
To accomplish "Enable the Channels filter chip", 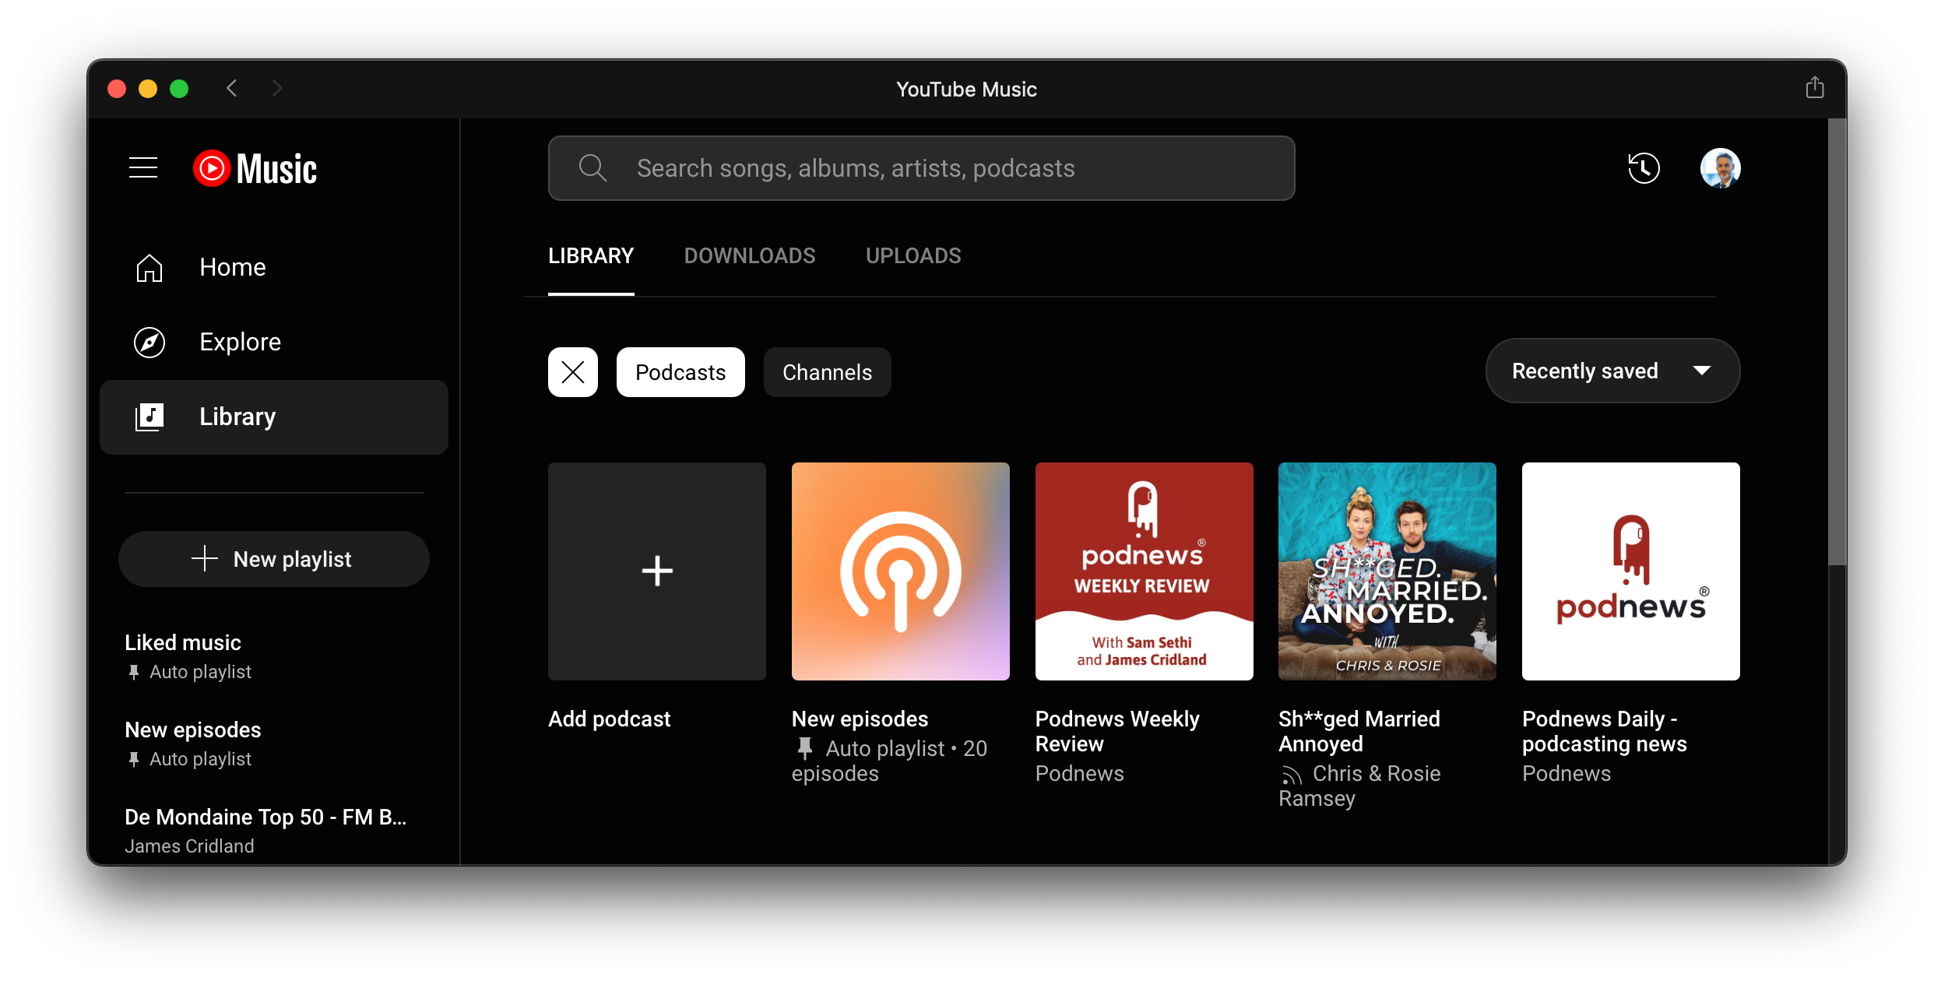I will pyautogui.click(x=827, y=372).
